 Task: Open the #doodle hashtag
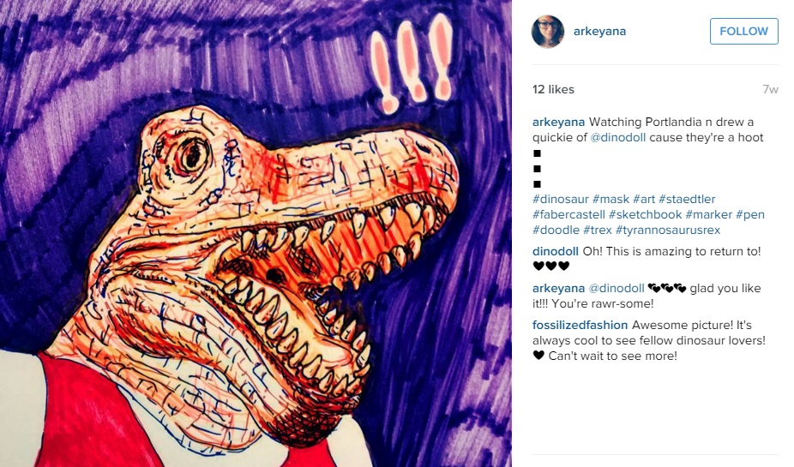(556, 231)
